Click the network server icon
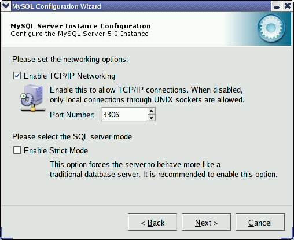 point(33,98)
